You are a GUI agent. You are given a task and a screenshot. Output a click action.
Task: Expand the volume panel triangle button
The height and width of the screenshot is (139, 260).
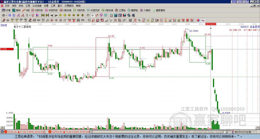(x=2, y=127)
